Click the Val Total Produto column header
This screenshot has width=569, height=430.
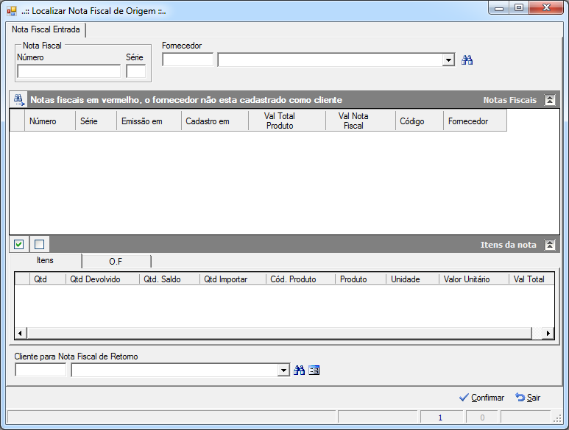point(287,121)
